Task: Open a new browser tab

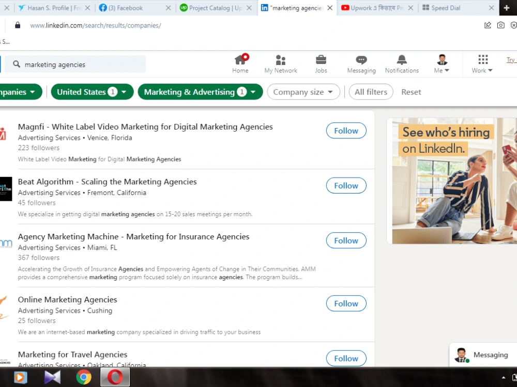Action: [507, 8]
